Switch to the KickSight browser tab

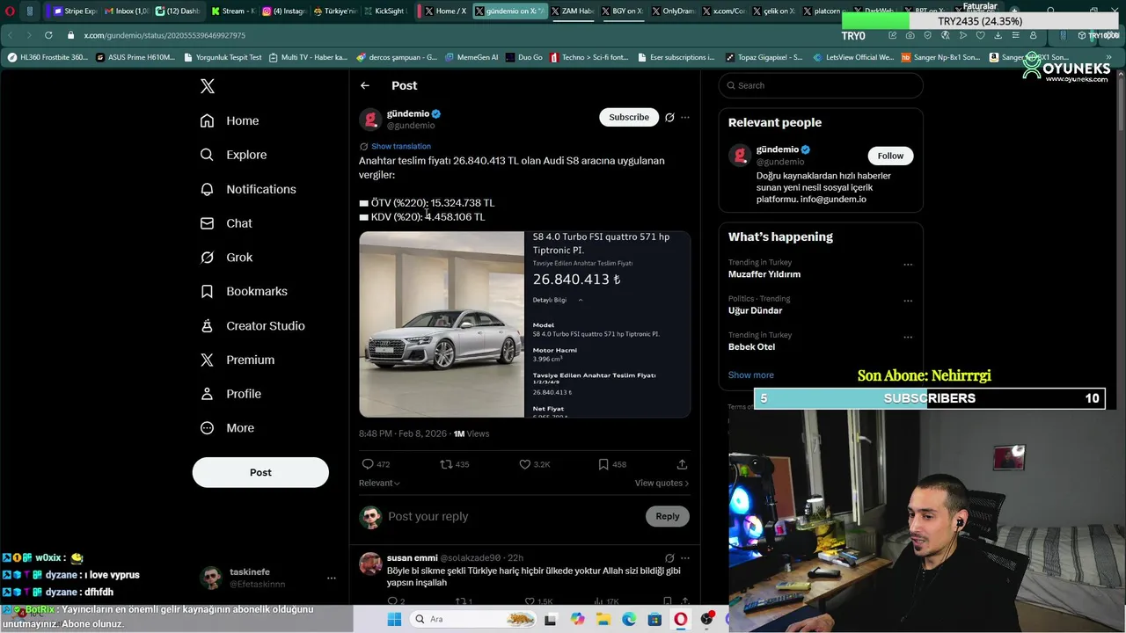coord(385,11)
